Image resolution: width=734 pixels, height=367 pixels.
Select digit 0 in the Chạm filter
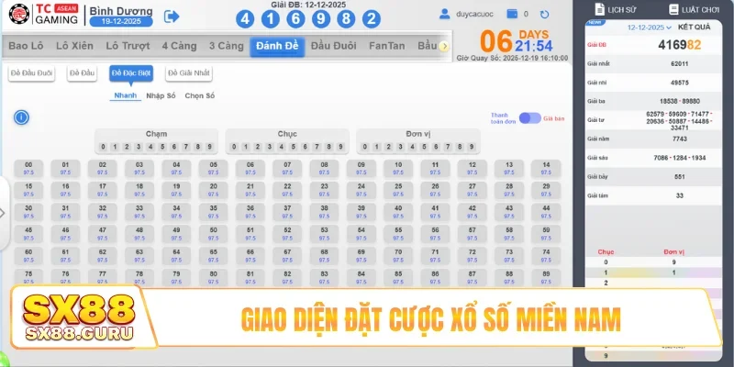point(103,147)
